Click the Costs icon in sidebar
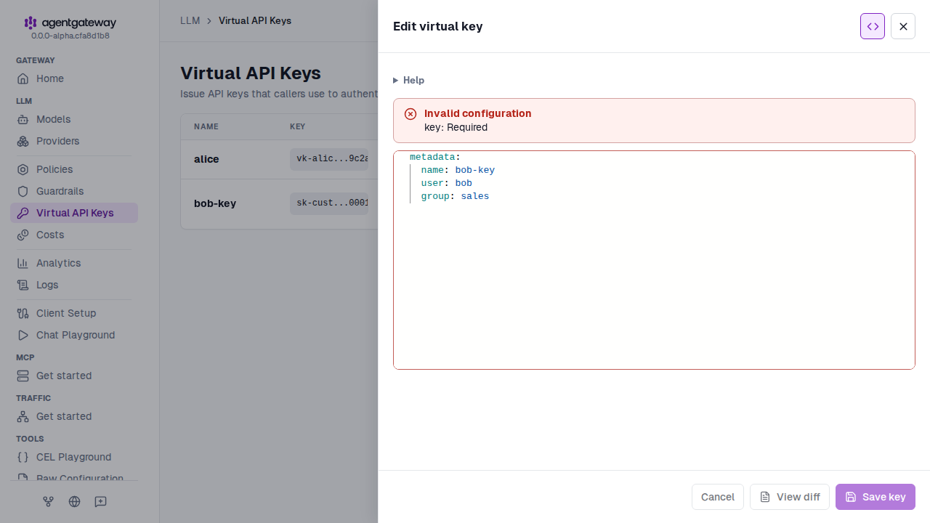This screenshot has width=930, height=523. coord(23,235)
